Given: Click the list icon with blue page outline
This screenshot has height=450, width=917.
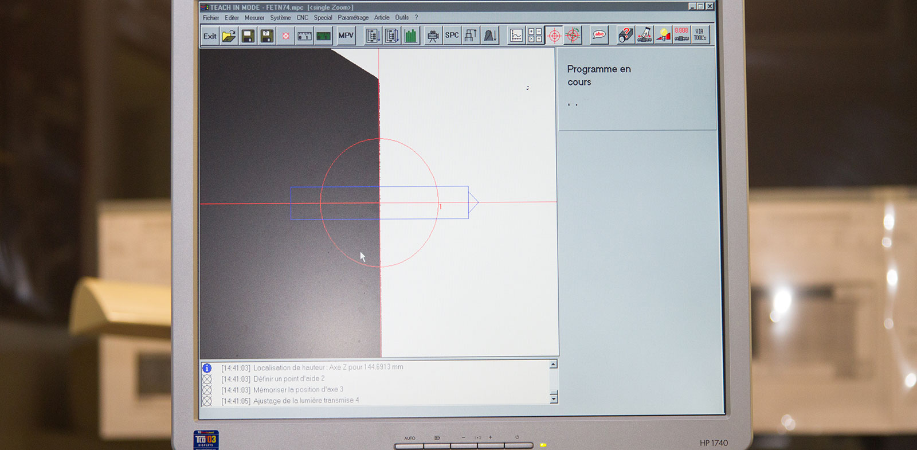Looking at the screenshot, I should [392, 36].
